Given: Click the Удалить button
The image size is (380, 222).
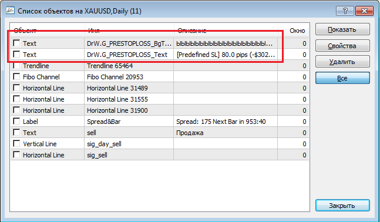Looking at the screenshot, I should coord(342,62).
